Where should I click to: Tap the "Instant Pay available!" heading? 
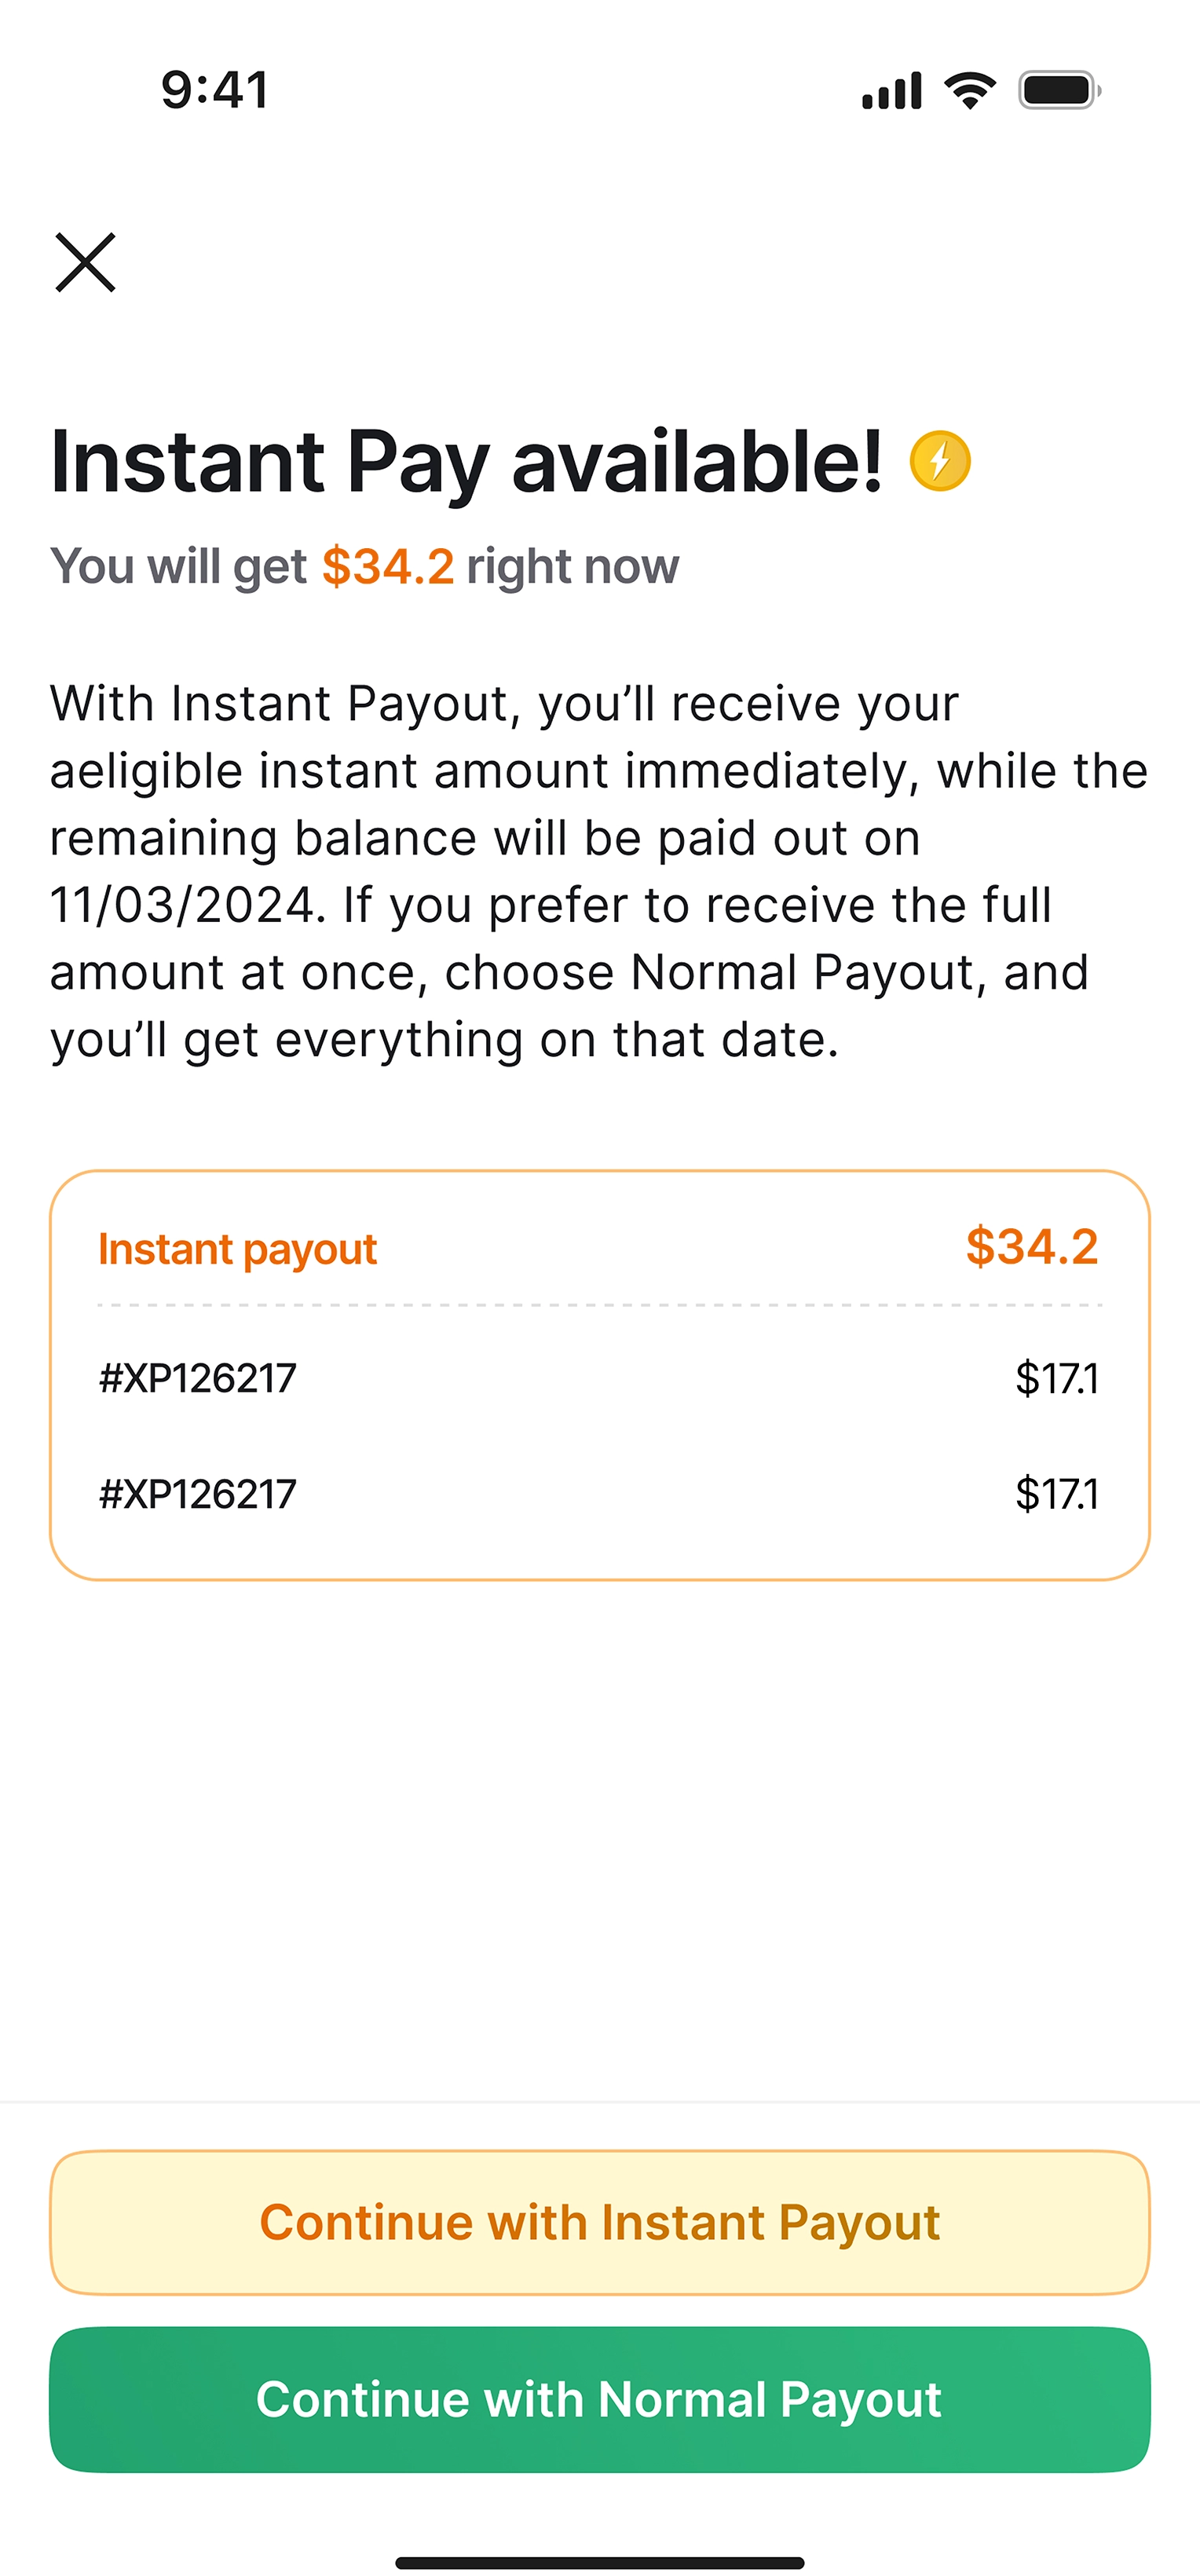click(466, 461)
